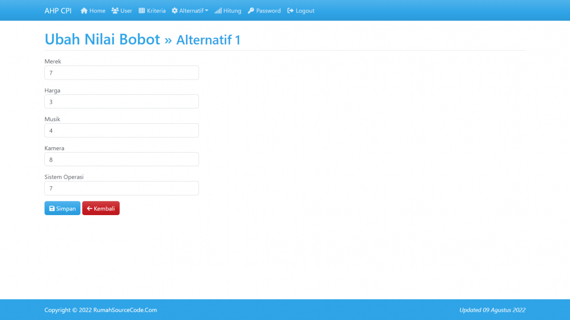Click the Hitung signal bars icon
This screenshot has width=570, height=320.
tap(218, 11)
